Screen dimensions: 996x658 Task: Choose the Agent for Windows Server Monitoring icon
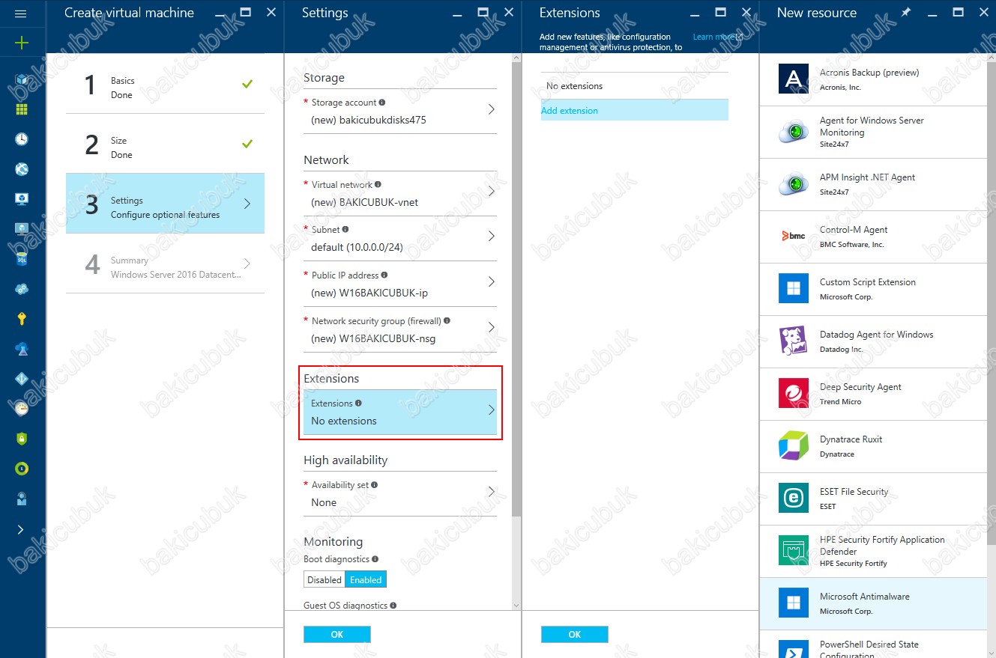794,132
